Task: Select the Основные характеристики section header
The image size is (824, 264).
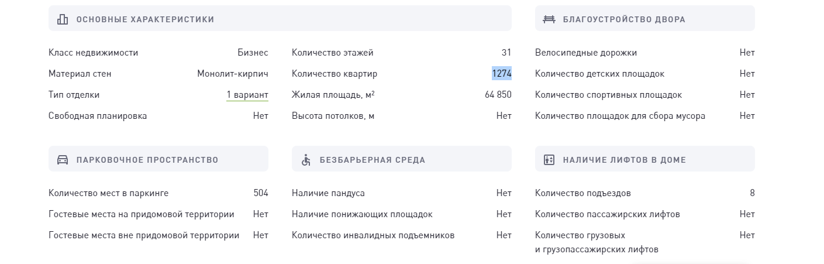Action: pos(280,18)
